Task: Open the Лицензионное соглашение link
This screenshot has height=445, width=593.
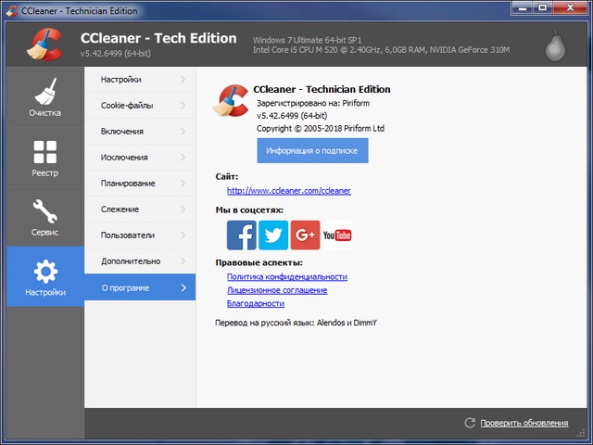Action: (277, 290)
